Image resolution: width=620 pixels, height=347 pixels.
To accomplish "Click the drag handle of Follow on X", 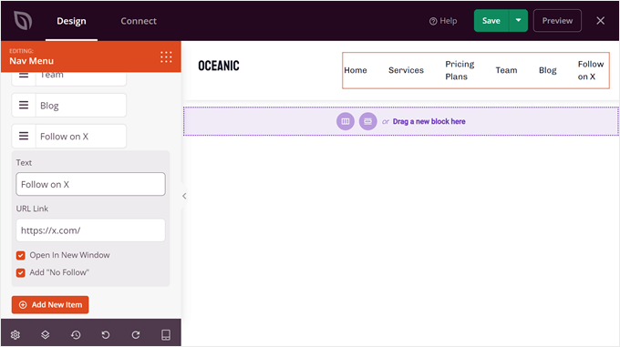I will tap(24, 137).
